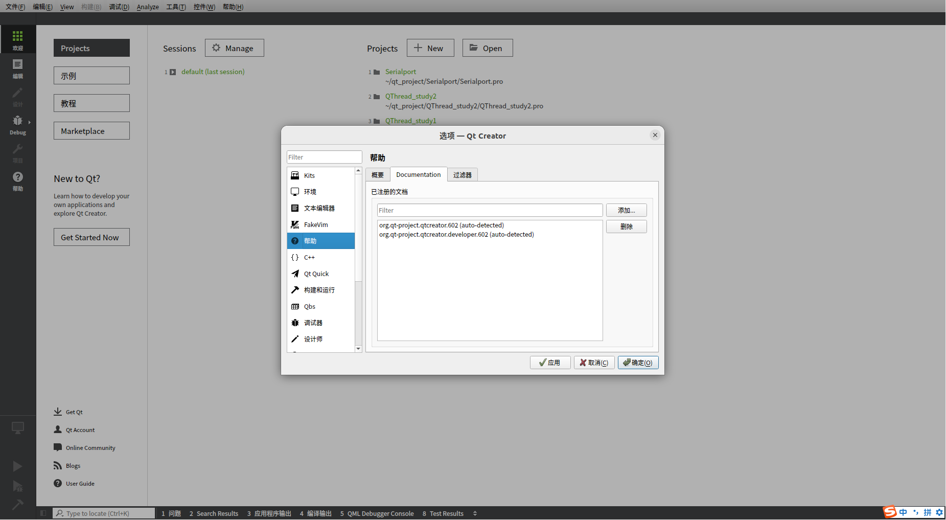Select FakeVim category in options list

320,224
